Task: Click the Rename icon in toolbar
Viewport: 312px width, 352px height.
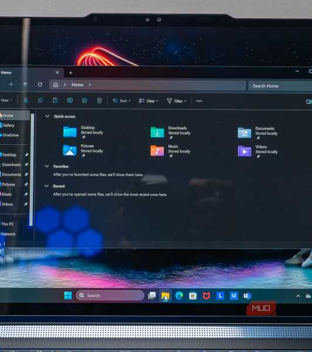Action: (x=70, y=100)
